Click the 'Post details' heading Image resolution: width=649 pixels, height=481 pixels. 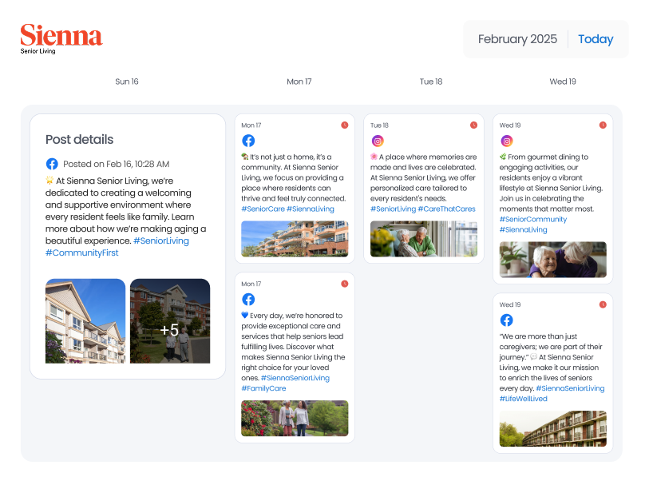[80, 140]
